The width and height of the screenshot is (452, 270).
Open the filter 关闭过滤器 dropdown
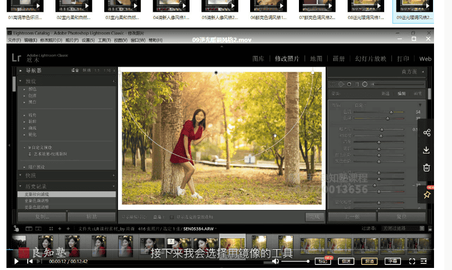pyautogui.click(x=403, y=228)
